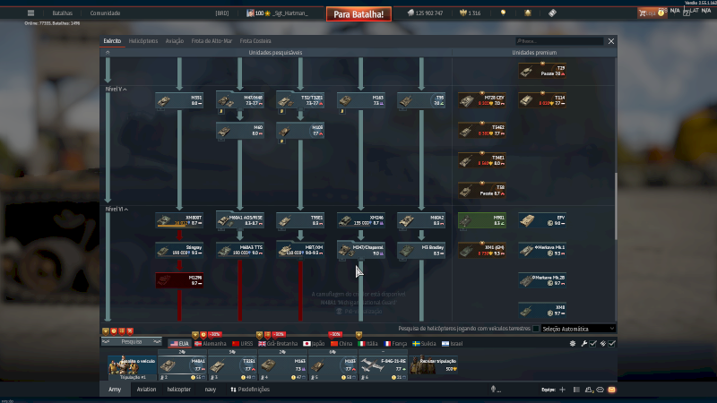Click the Para Batalha! button
This screenshot has width=717, height=403.
coord(358,14)
